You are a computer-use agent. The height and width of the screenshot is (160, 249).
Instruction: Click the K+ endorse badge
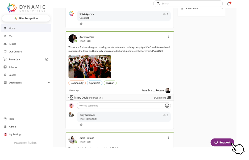(72, 97)
